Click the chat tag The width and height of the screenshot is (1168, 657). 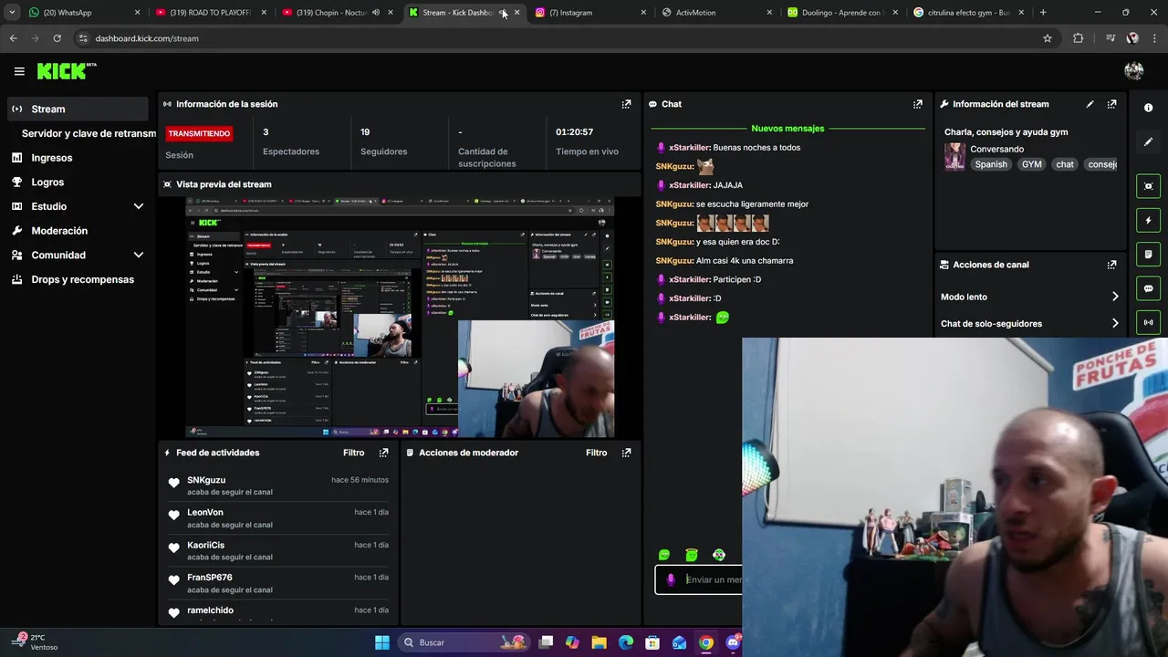click(x=1065, y=164)
